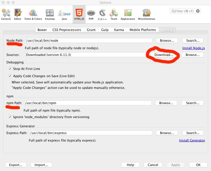Select the Appearance options category

[128, 14]
